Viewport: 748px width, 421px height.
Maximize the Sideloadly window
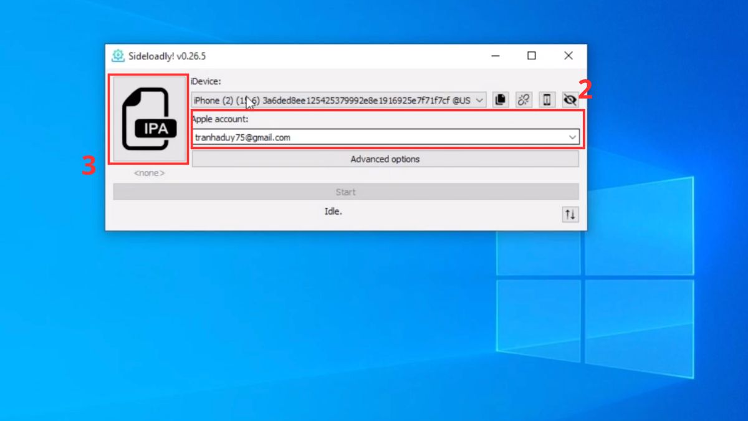coord(532,56)
